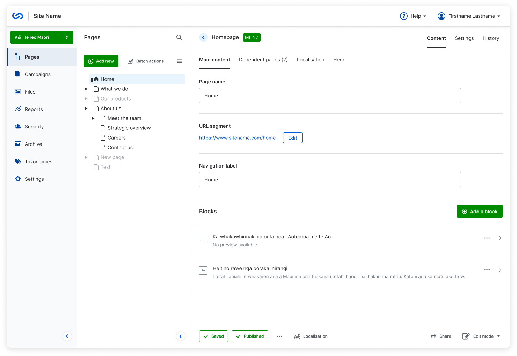
Task: Click the Saved status button
Action: pyautogui.click(x=213, y=336)
